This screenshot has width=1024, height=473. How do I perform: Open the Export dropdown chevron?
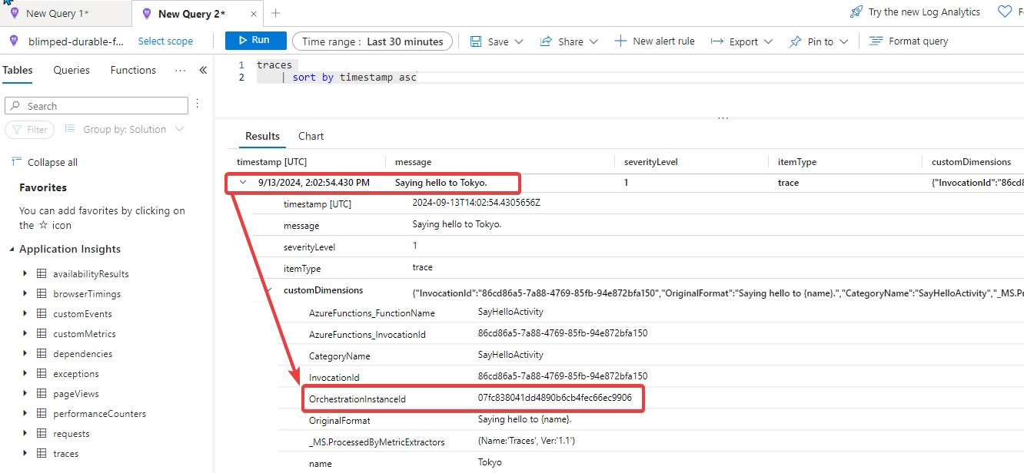tap(769, 41)
